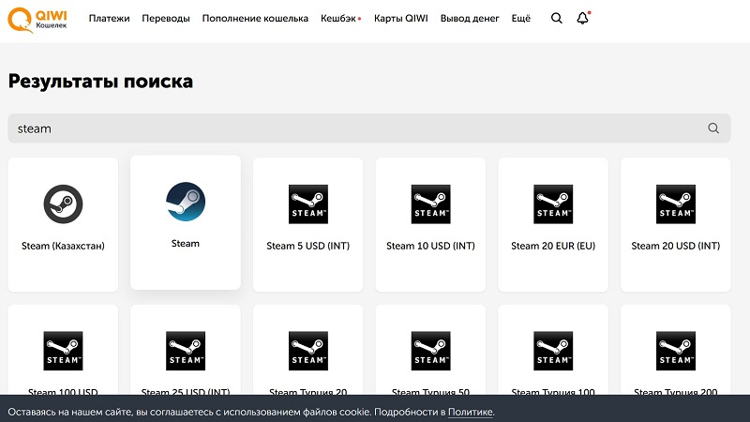
Task: Choose the Steam 5 USD (INT) logo
Action: coord(308,203)
